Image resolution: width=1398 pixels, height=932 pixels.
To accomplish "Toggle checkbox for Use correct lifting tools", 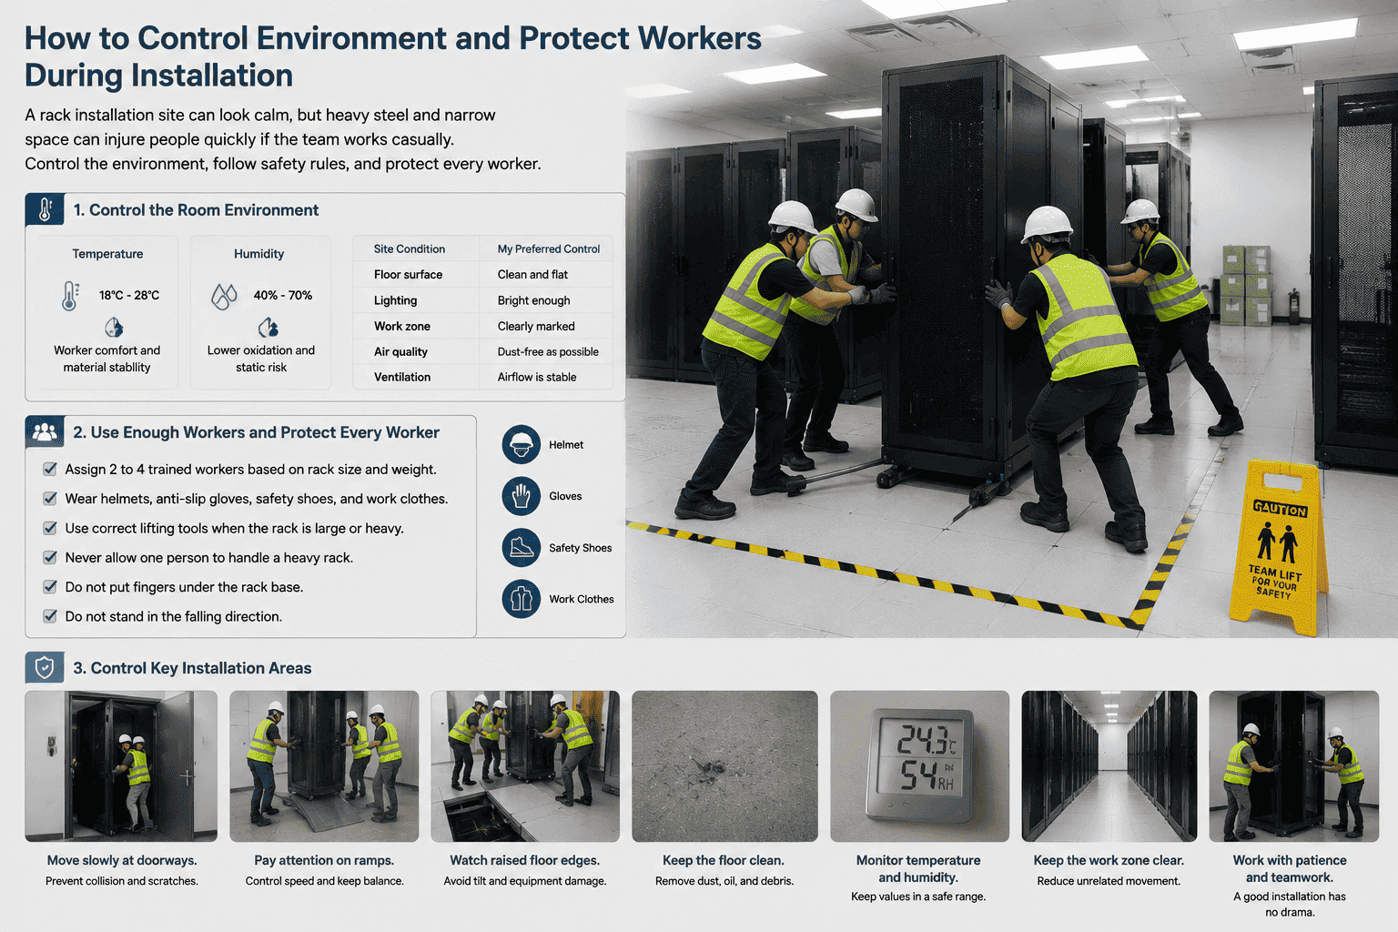I will (50, 528).
